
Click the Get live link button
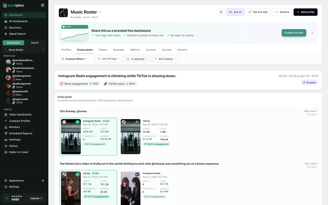(x=258, y=12)
